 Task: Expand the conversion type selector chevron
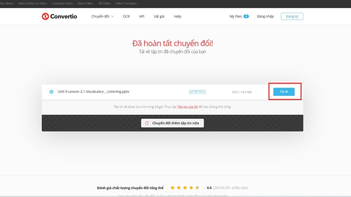click(112, 17)
